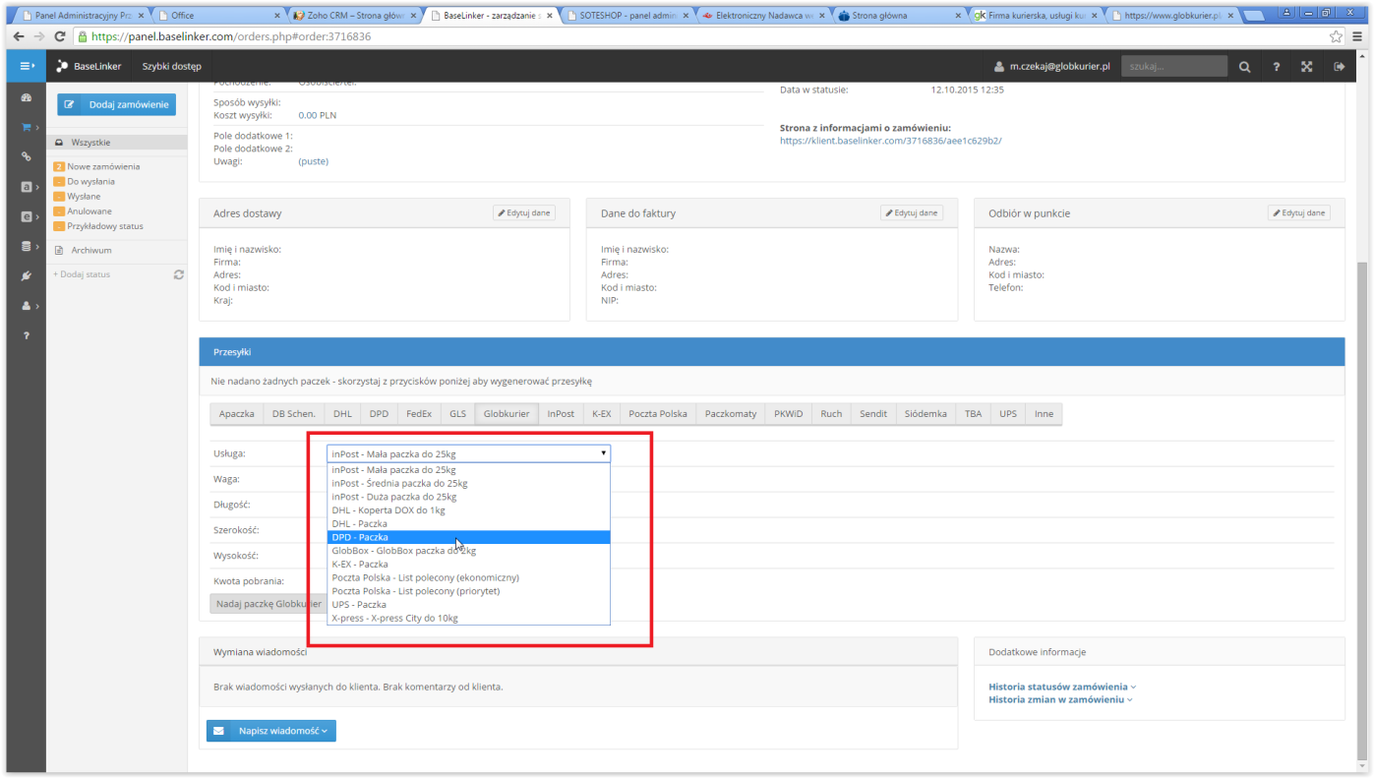Select Do wysłania status

point(90,181)
